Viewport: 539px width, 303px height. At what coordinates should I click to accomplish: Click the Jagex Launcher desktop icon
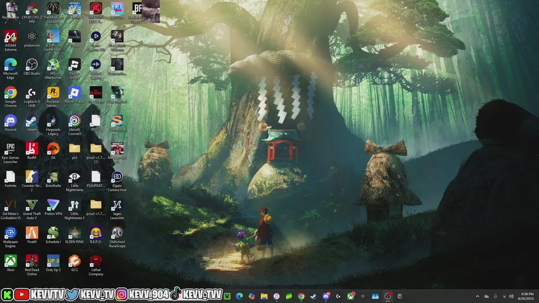(117, 210)
